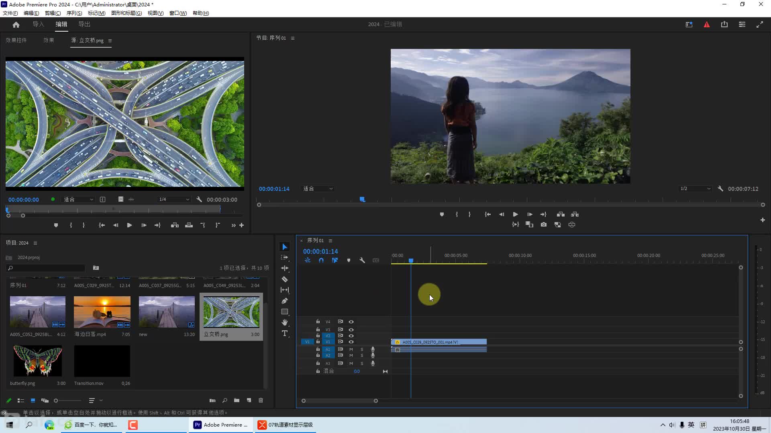The height and width of the screenshot is (433, 771).
Task: Open Source monitor zoom level dropdown
Action: pyautogui.click(x=78, y=199)
